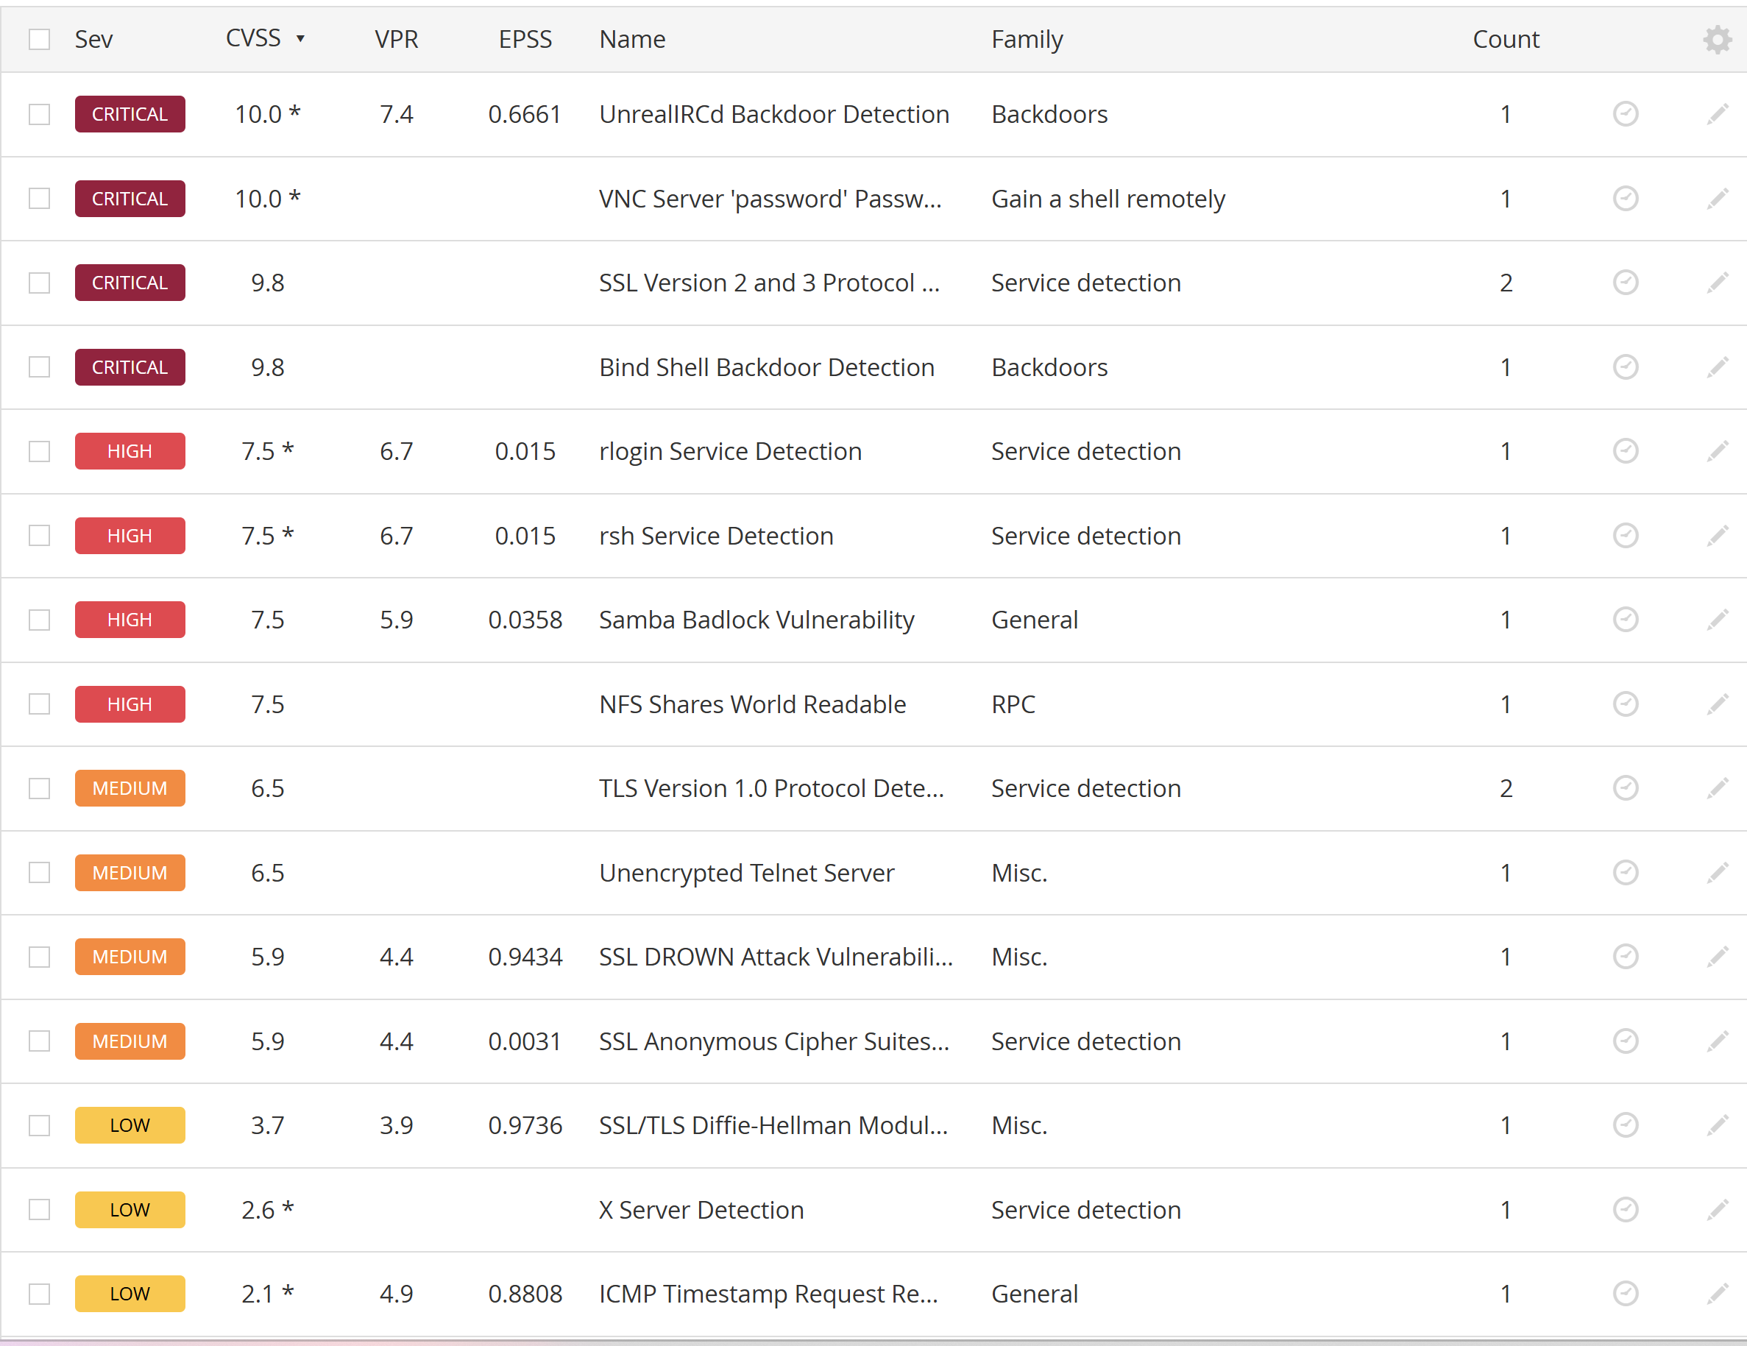Click the Count column header
This screenshot has width=1747, height=1346.
pos(1506,39)
